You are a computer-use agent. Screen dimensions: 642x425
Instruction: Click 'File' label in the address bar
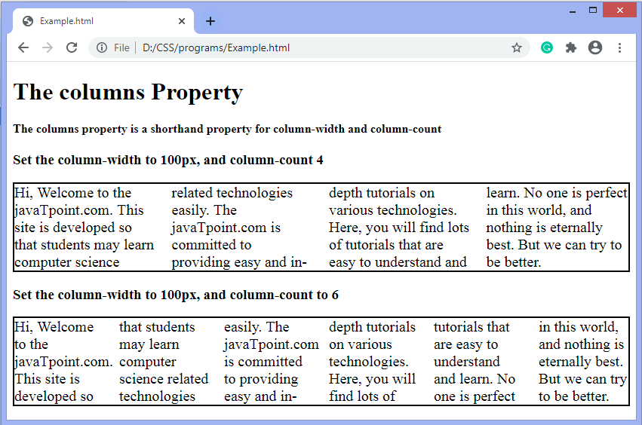pos(121,48)
